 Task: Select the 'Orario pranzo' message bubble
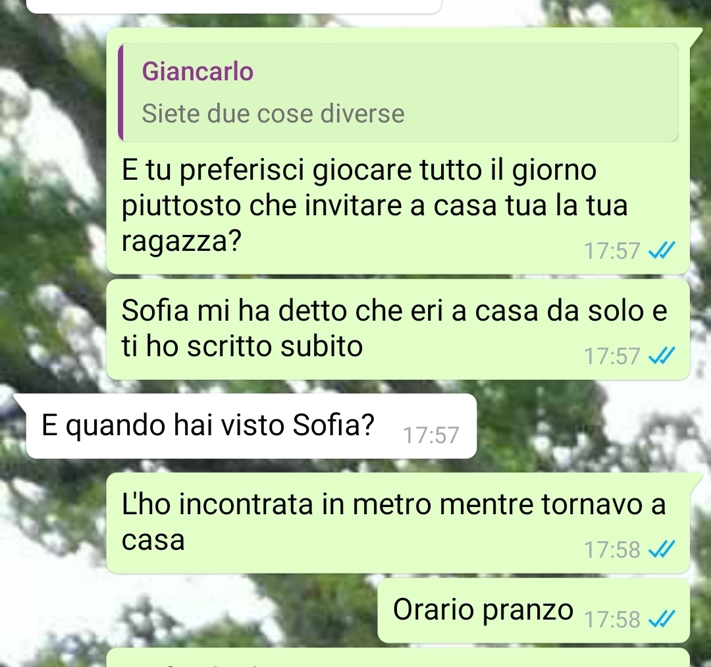(534, 610)
